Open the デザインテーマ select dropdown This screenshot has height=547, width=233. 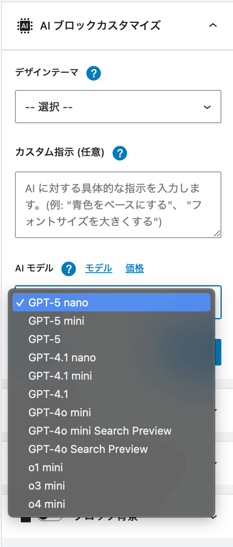(118, 107)
